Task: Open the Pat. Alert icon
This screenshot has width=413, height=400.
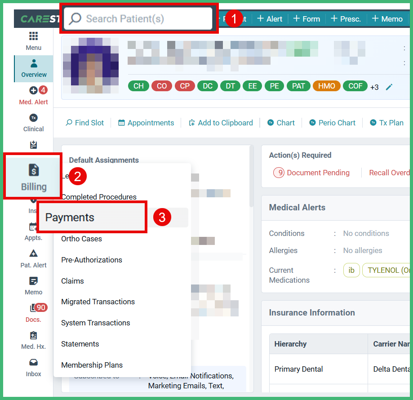Action: (33, 258)
